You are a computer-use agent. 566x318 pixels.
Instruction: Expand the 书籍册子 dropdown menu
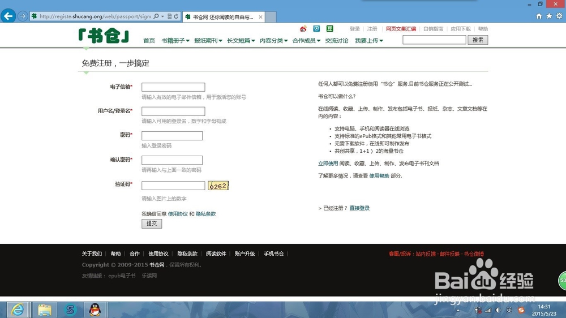pos(175,40)
